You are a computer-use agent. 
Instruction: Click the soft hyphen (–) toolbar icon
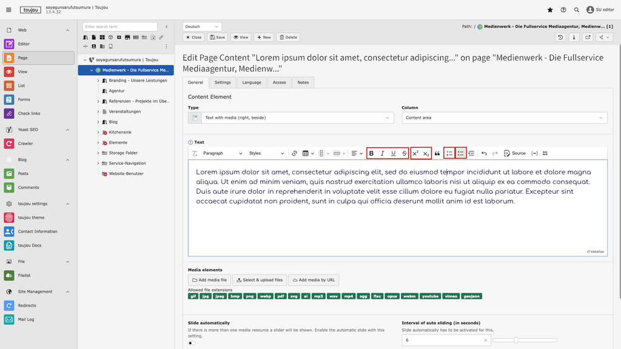pos(534,153)
